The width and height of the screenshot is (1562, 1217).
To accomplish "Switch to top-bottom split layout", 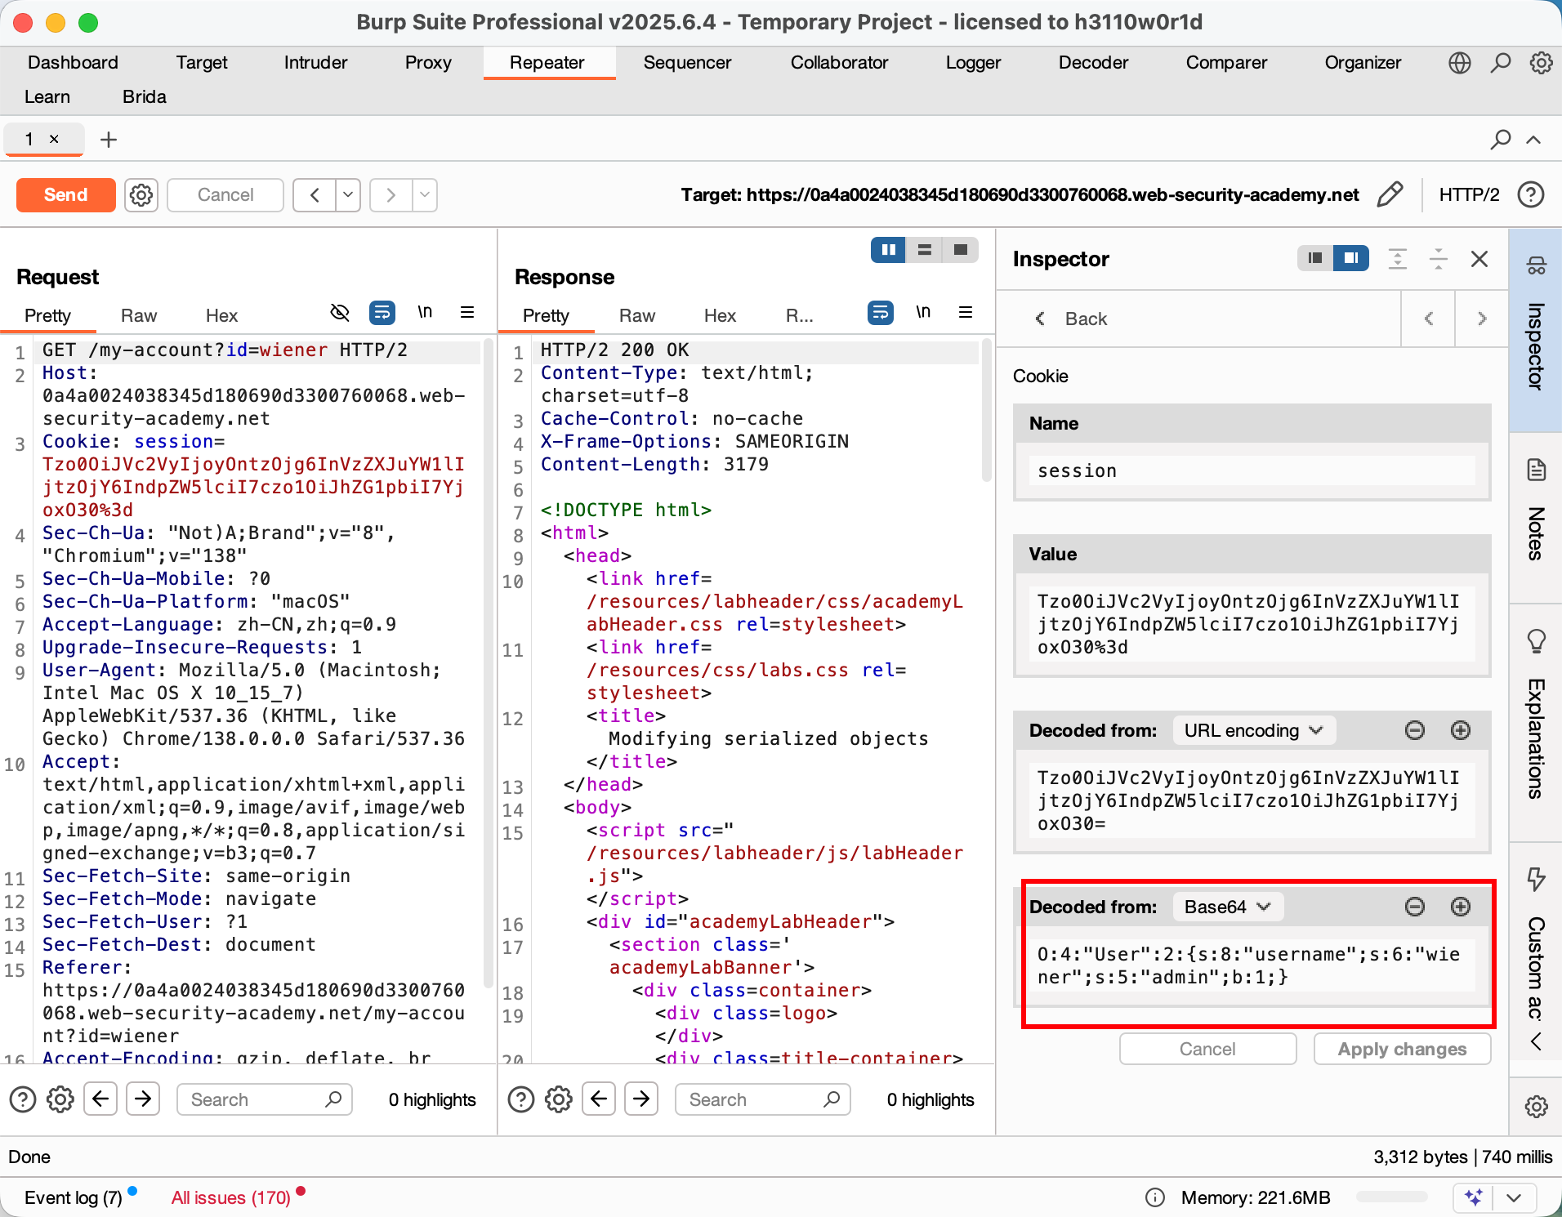I will 925,250.
